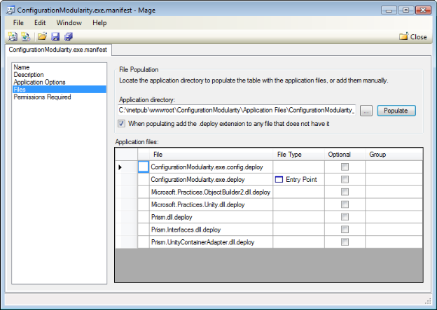Check Optional for Microsoft.Practices.Unity.dll.deploy
This screenshot has height=310, width=437.
345,204
